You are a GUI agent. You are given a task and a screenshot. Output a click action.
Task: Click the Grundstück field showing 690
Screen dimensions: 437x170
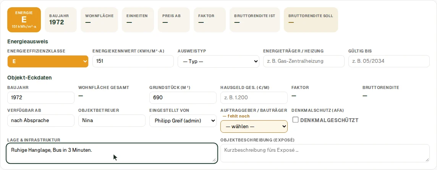[183, 98]
